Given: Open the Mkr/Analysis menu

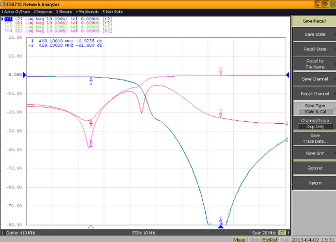Looking at the screenshot, I should 87,12.
